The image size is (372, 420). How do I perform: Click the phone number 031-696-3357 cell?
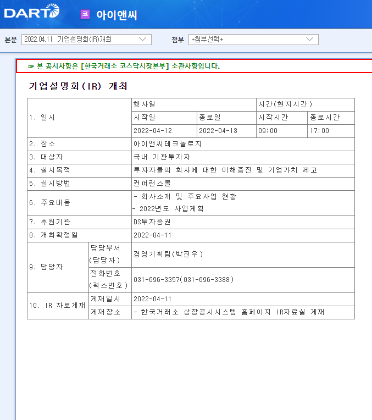pyautogui.click(x=243, y=280)
